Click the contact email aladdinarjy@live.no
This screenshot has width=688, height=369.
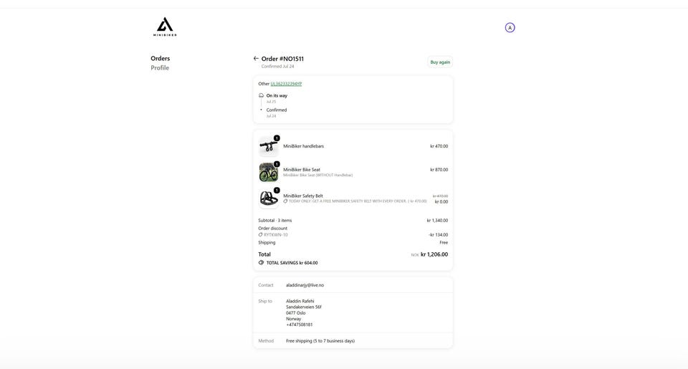click(x=305, y=285)
